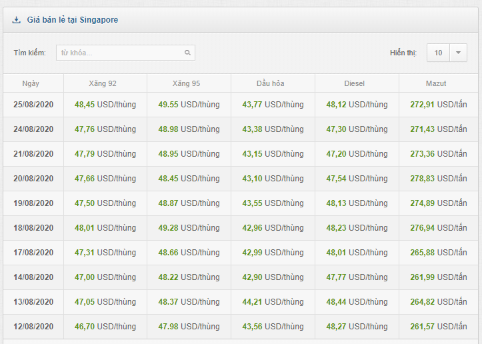Click the Xăng 92 price 47,00 USD/thùng

[105, 277]
